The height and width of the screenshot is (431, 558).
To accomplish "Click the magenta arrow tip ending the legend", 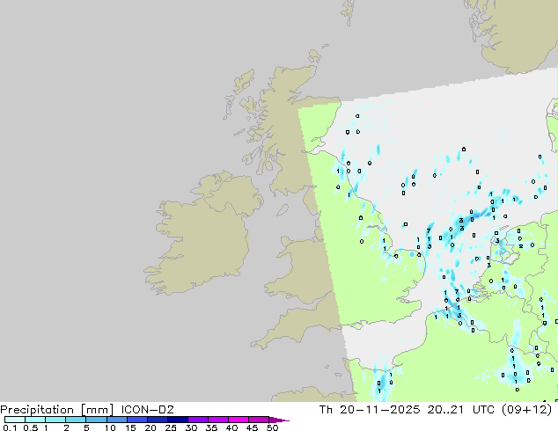I will pos(283,420).
